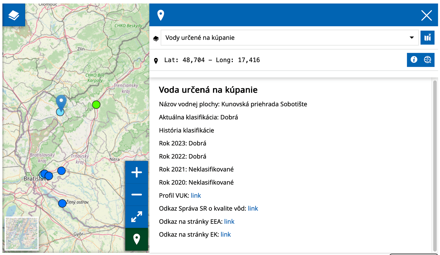Show info for selected location

[414, 60]
